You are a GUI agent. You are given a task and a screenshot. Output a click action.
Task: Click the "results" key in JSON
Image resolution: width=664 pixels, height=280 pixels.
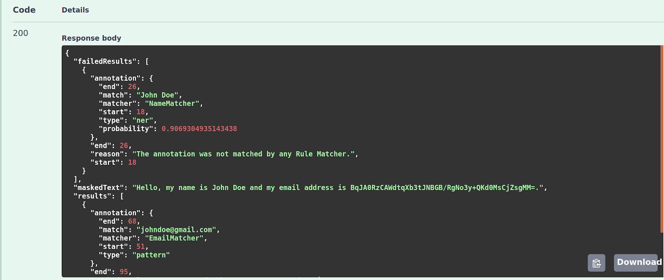94,196
